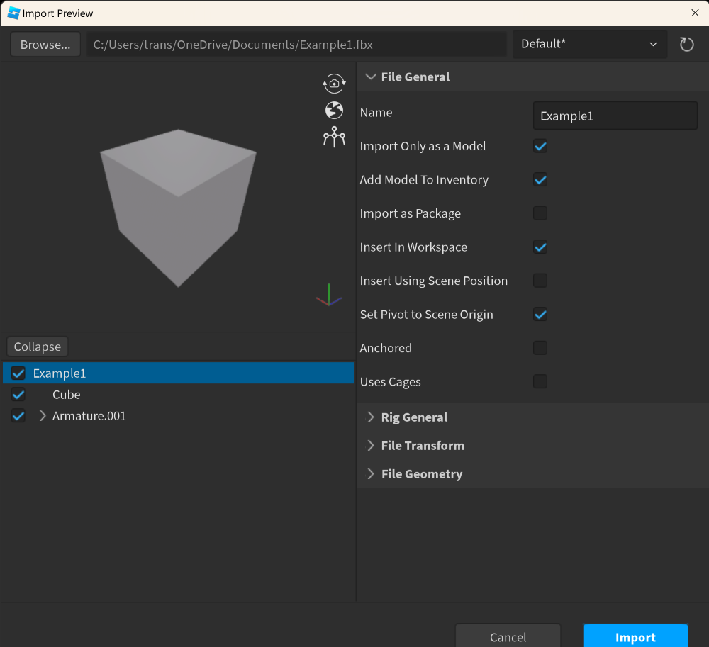
Task: Uncheck Add Model To Inventory
Action: coord(540,180)
